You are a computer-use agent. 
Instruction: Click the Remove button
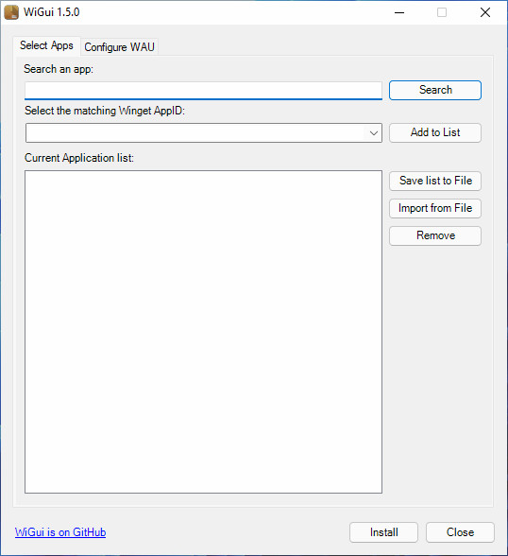point(435,235)
